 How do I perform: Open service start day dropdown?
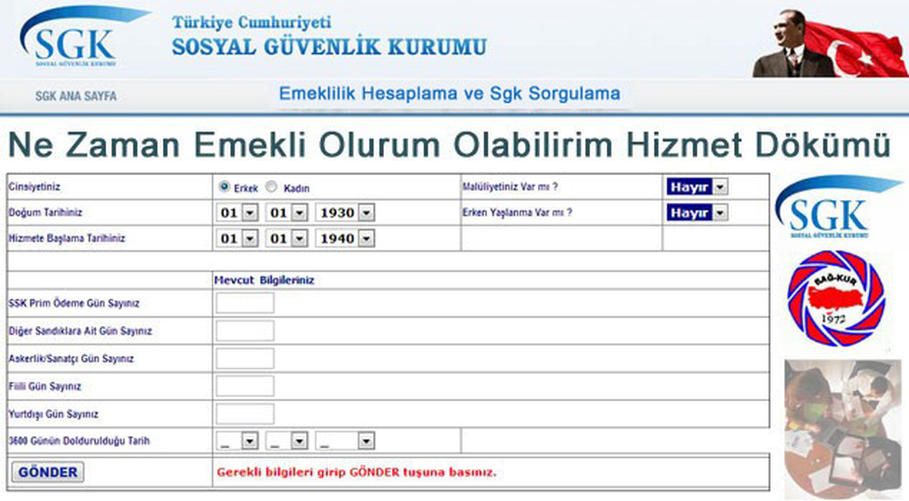(x=239, y=239)
